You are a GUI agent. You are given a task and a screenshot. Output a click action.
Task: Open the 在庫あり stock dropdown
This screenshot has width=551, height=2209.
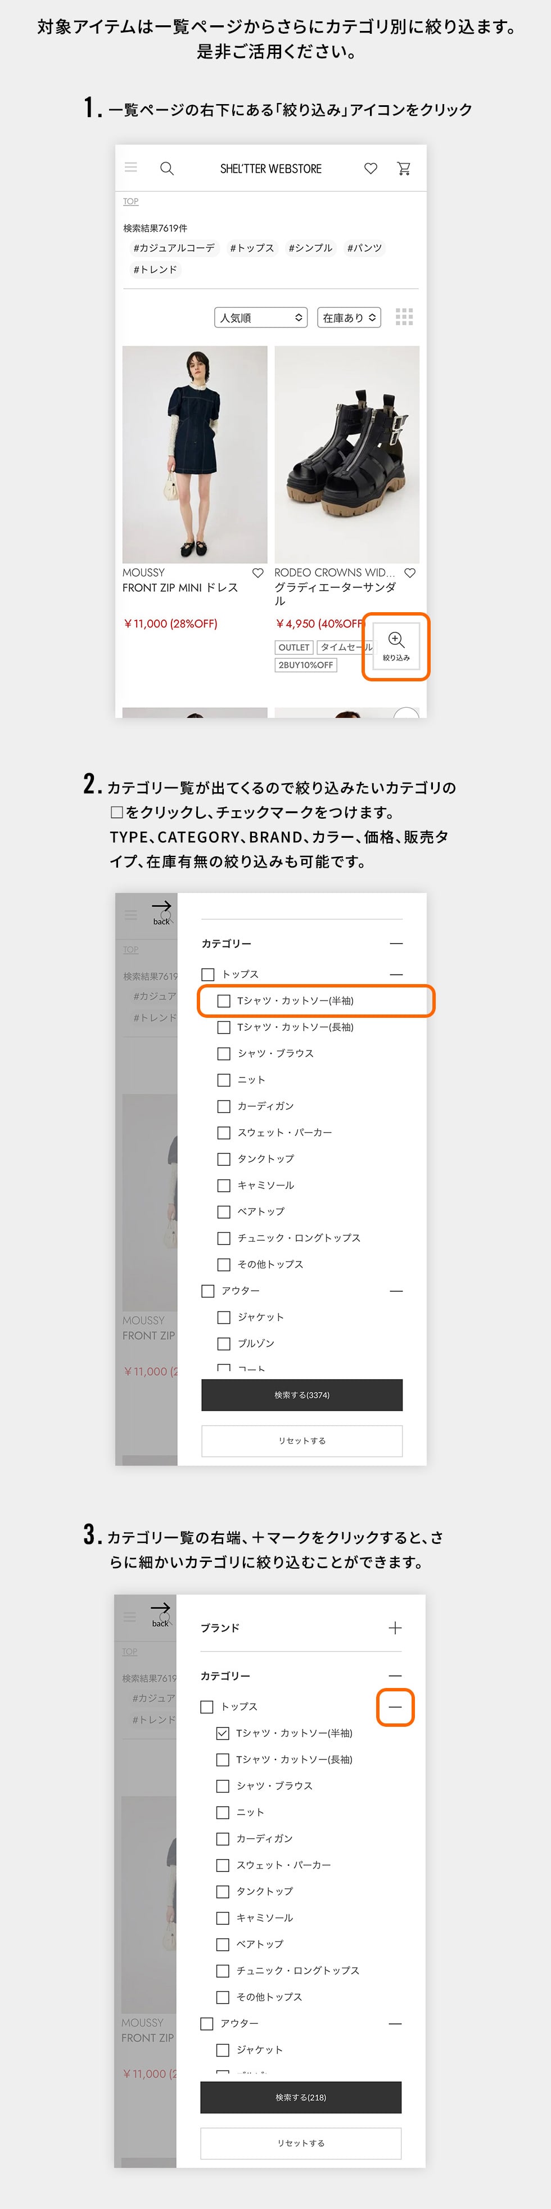[x=349, y=317]
